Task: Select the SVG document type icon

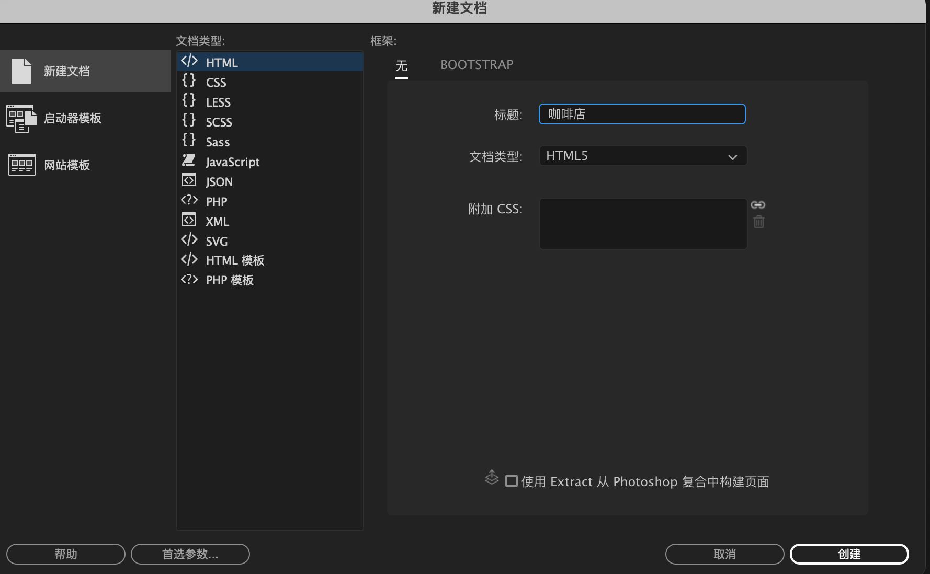Action: pos(189,240)
